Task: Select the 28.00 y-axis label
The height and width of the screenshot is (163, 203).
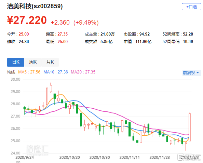Action: (15, 104)
